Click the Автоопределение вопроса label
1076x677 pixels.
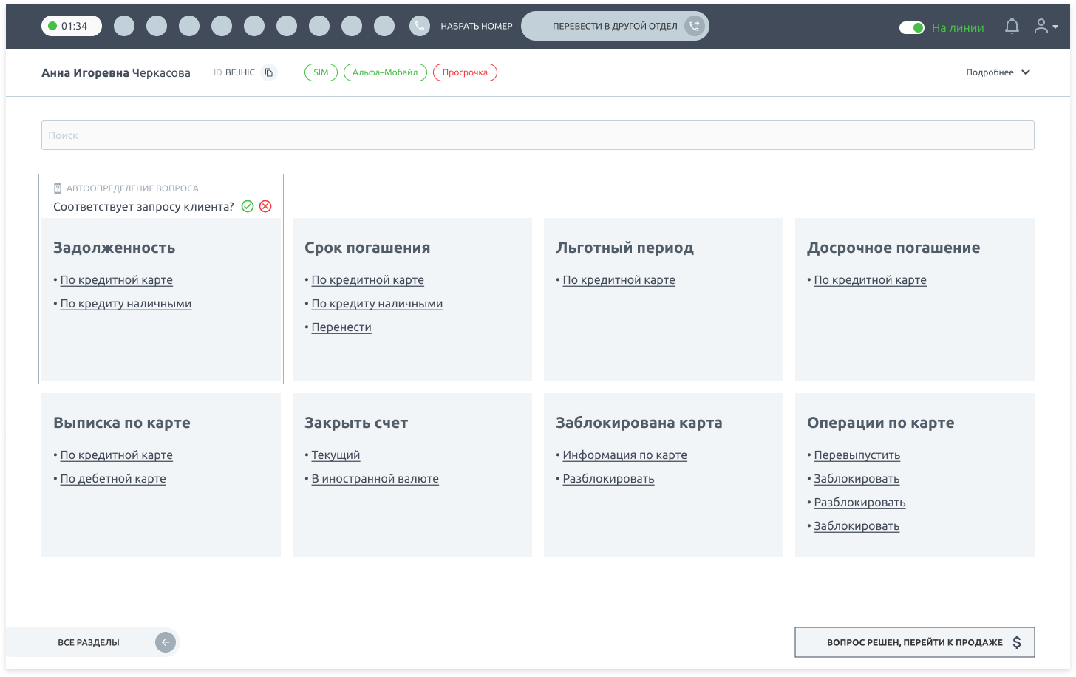coord(132,188)
